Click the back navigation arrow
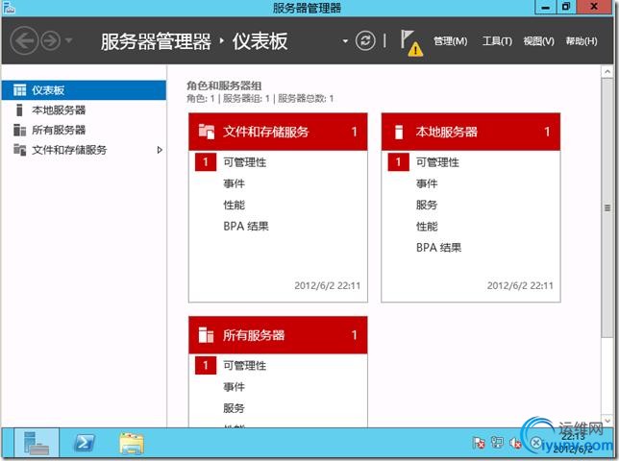619x461 pixels. click(24, 40)
